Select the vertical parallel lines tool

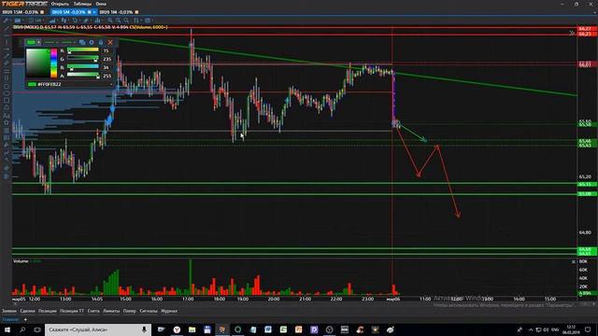click(7, 78)
